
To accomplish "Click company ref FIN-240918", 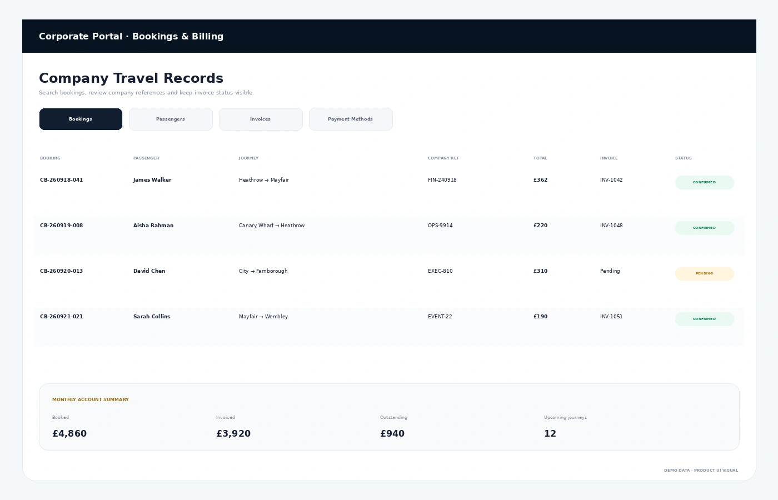I will 442,180.
